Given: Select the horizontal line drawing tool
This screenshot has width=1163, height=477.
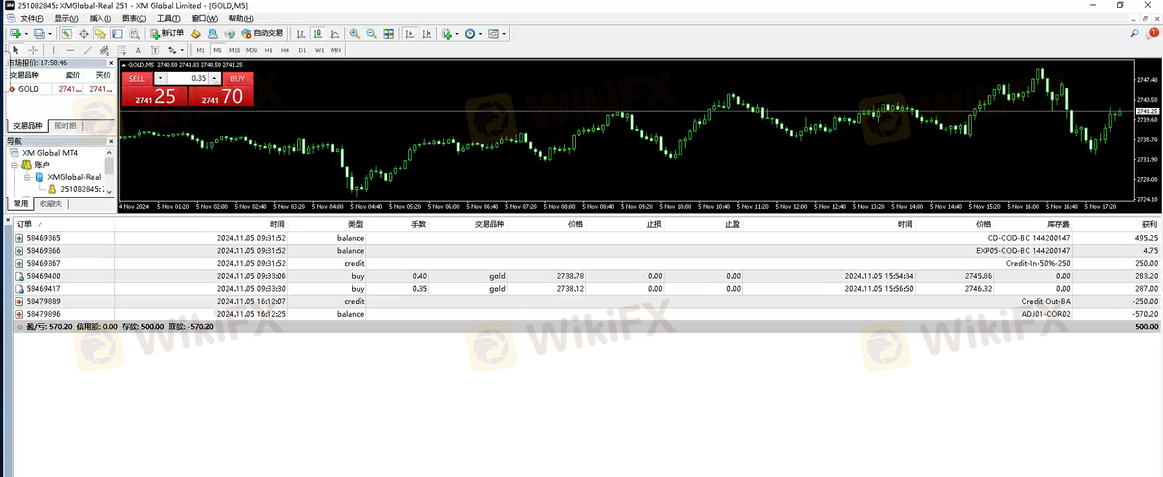Looking at the screenshot, I should pos(70,50).
